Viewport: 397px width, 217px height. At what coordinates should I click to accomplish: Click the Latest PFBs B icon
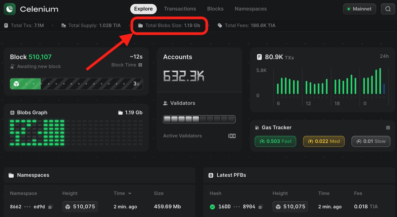(x=211, y=175)
